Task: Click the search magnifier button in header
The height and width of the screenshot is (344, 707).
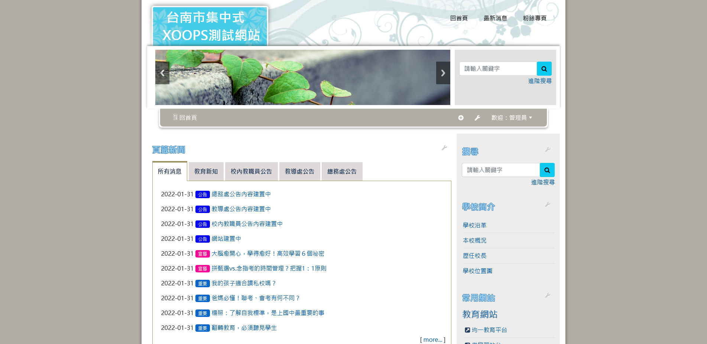Action: (544, 69)
